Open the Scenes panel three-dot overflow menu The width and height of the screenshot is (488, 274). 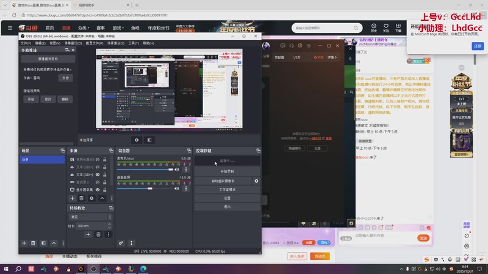click(x=63, y=243)
